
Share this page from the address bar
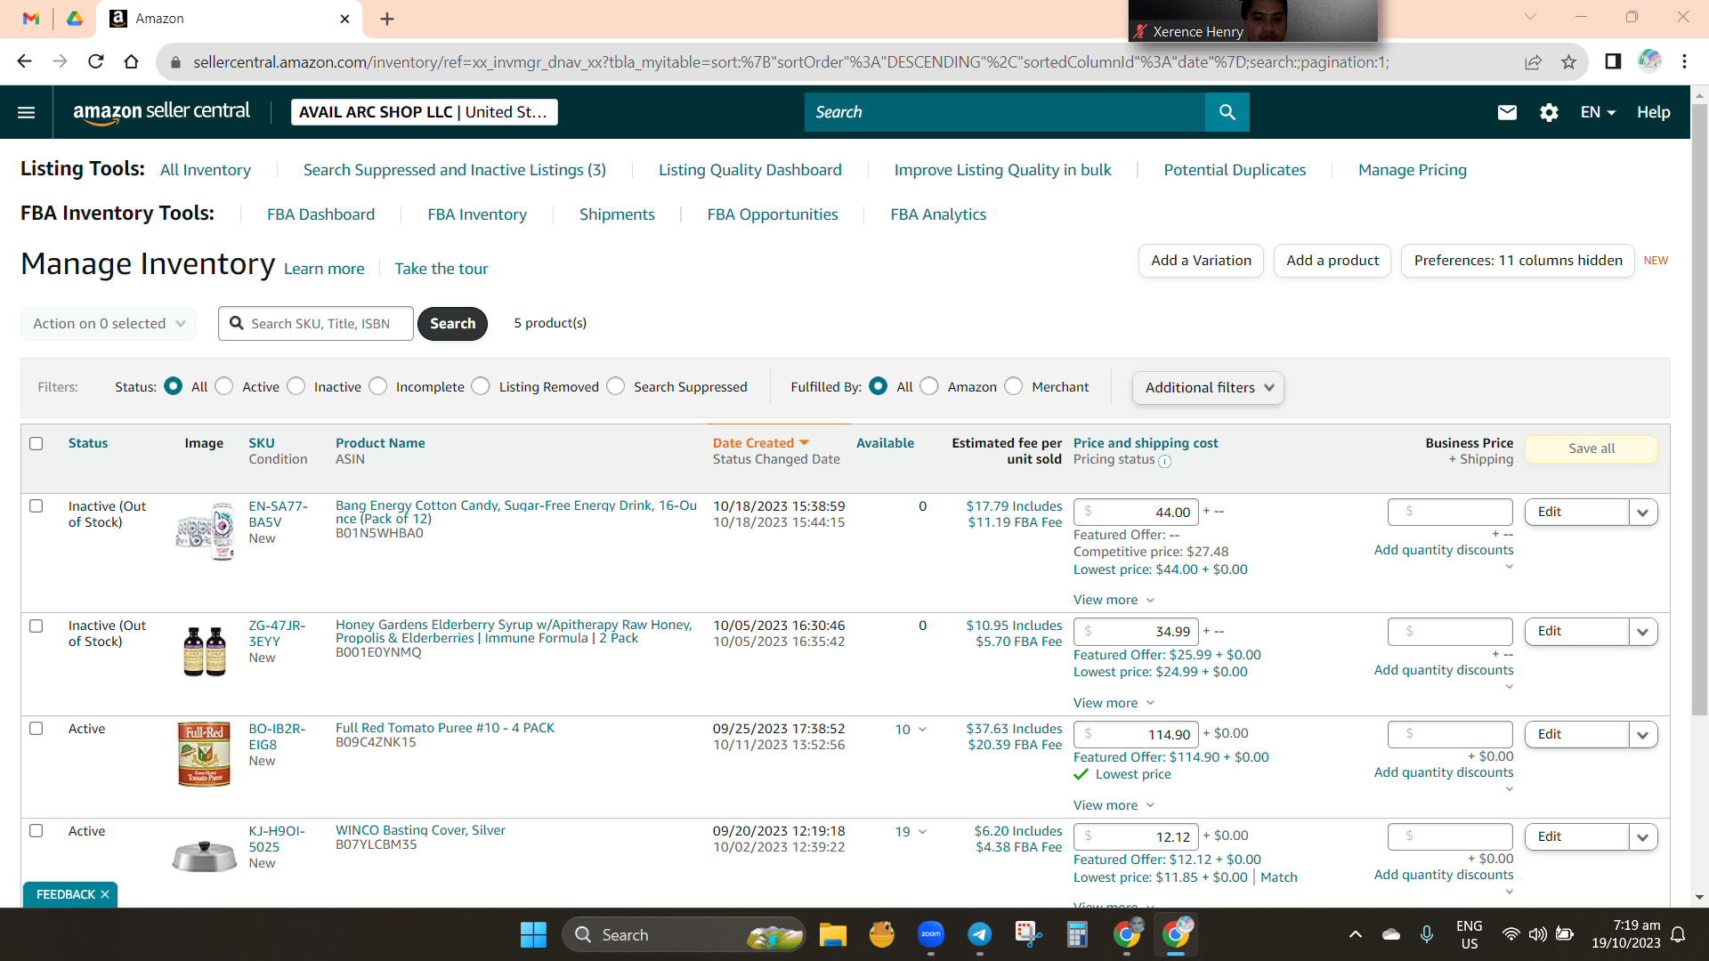pyautogui.click(x=1533, y=61)
